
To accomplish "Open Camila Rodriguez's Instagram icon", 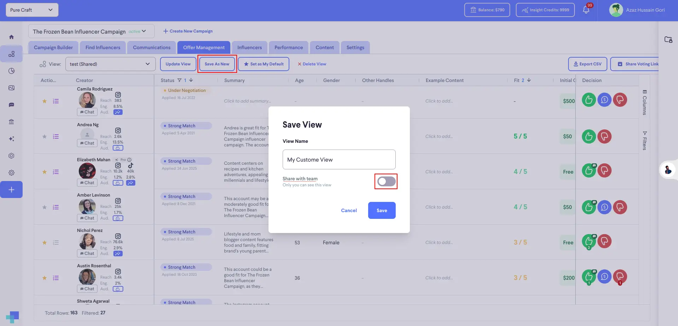I will 118,95.
